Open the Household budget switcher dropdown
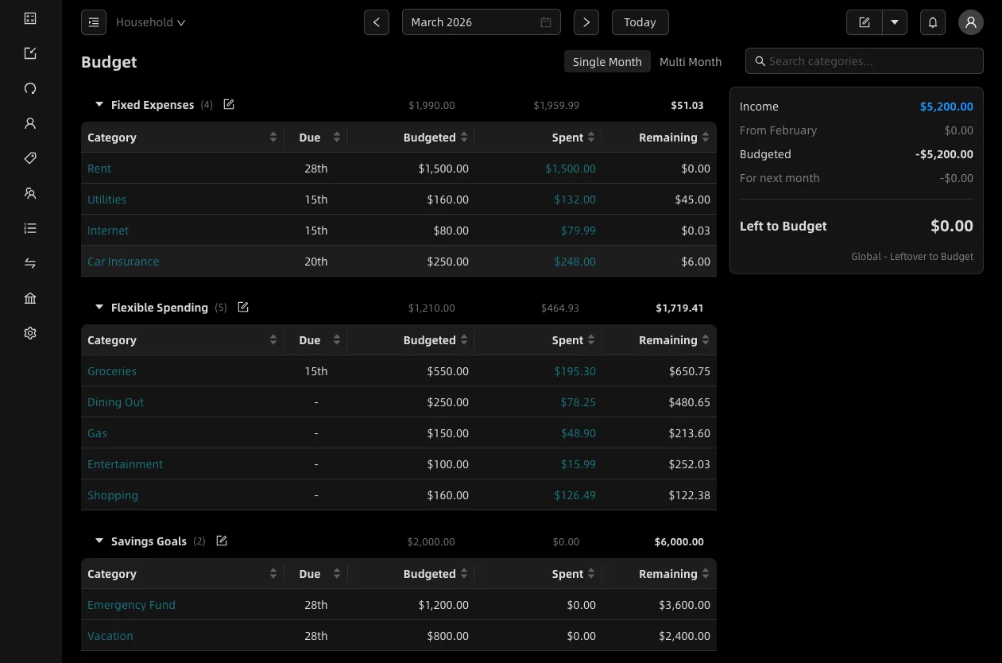Viewport: 1002px width, 663px height. coord(149,21)
